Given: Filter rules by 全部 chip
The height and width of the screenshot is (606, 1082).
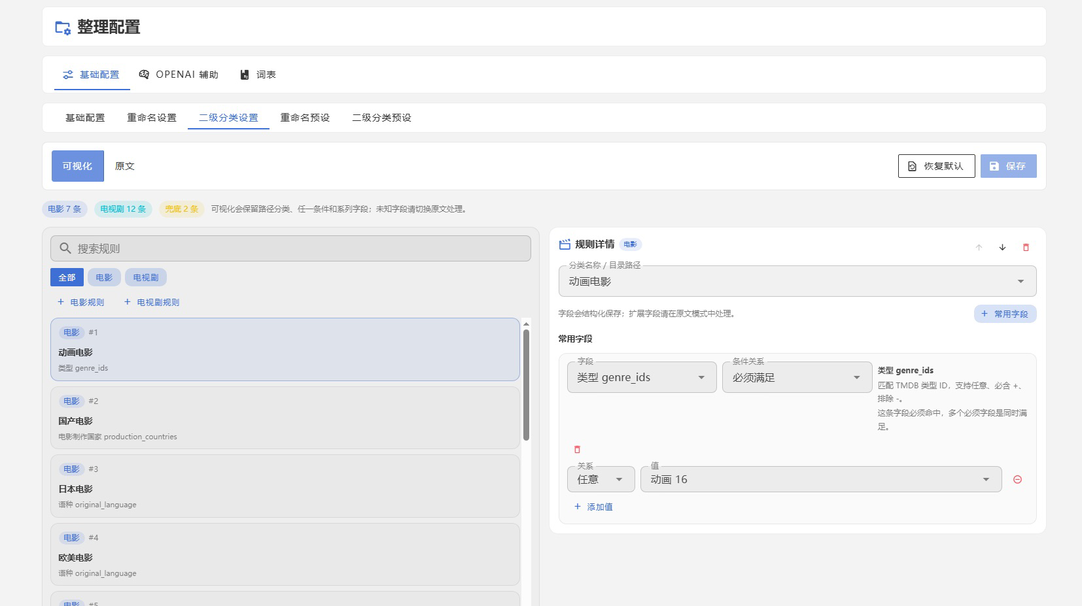Looking at the screenshot, I should 67,277.
